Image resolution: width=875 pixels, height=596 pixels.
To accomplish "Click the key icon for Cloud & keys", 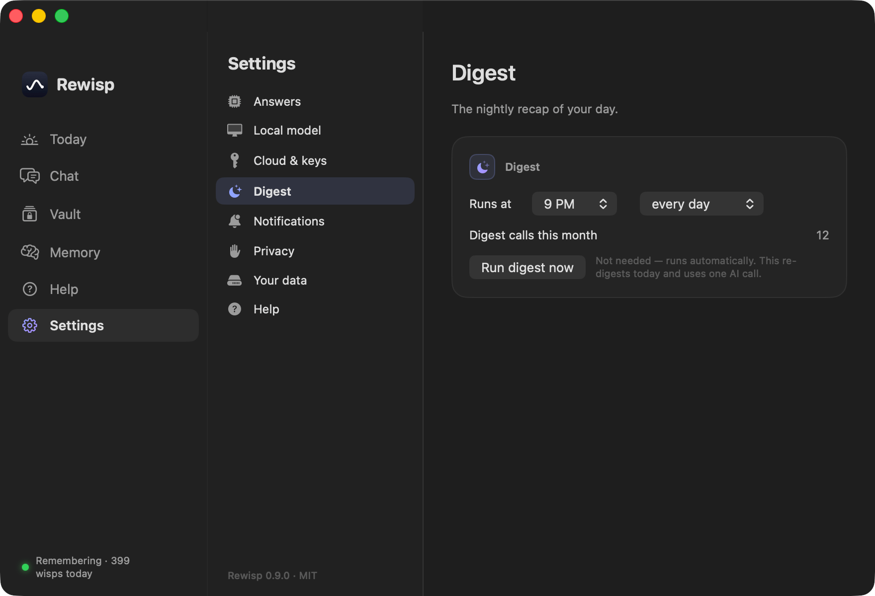I will click(235, 160).
